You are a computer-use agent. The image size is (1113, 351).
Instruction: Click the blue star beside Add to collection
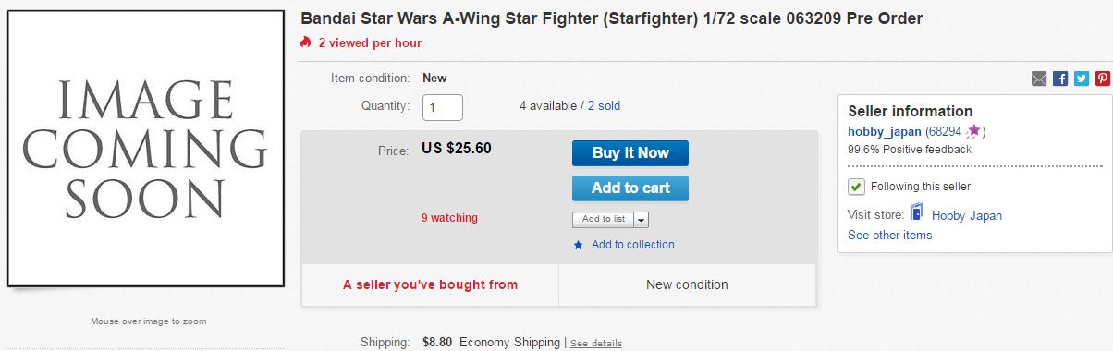tap(579, 245)
